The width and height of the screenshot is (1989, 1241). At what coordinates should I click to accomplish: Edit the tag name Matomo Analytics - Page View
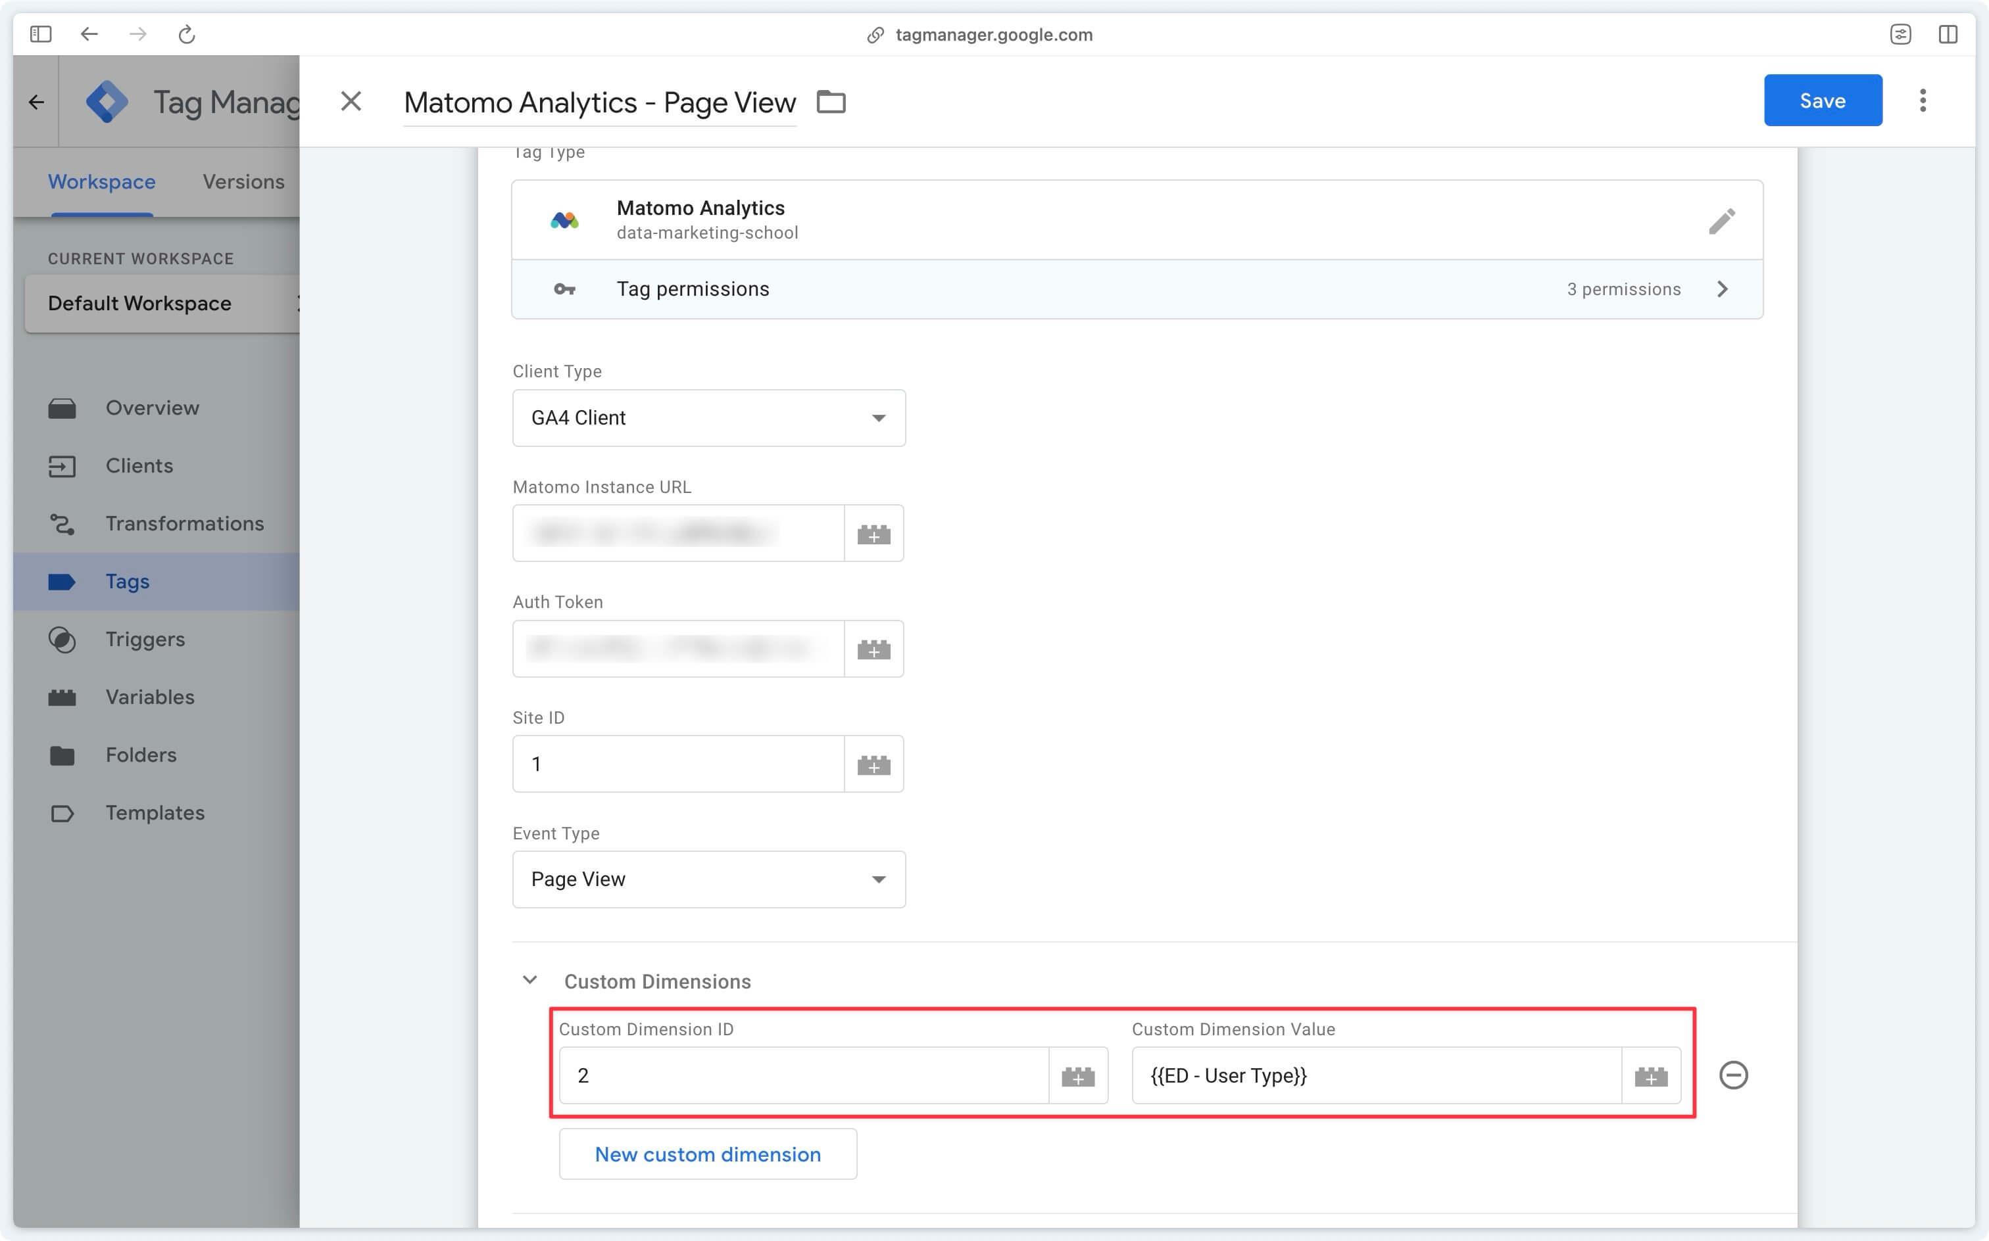click(599, 103)
